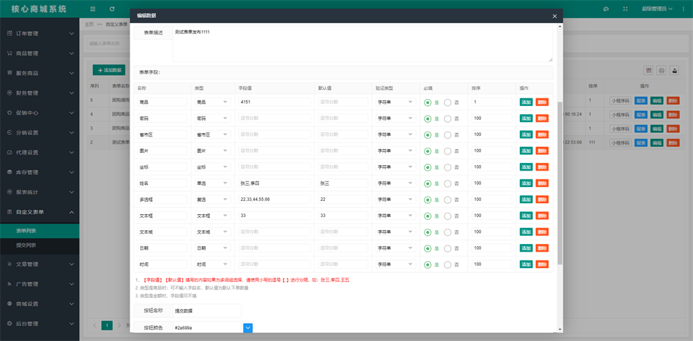
Task: Select 否 for required in the 文本框 row
Action: [448, 216]
